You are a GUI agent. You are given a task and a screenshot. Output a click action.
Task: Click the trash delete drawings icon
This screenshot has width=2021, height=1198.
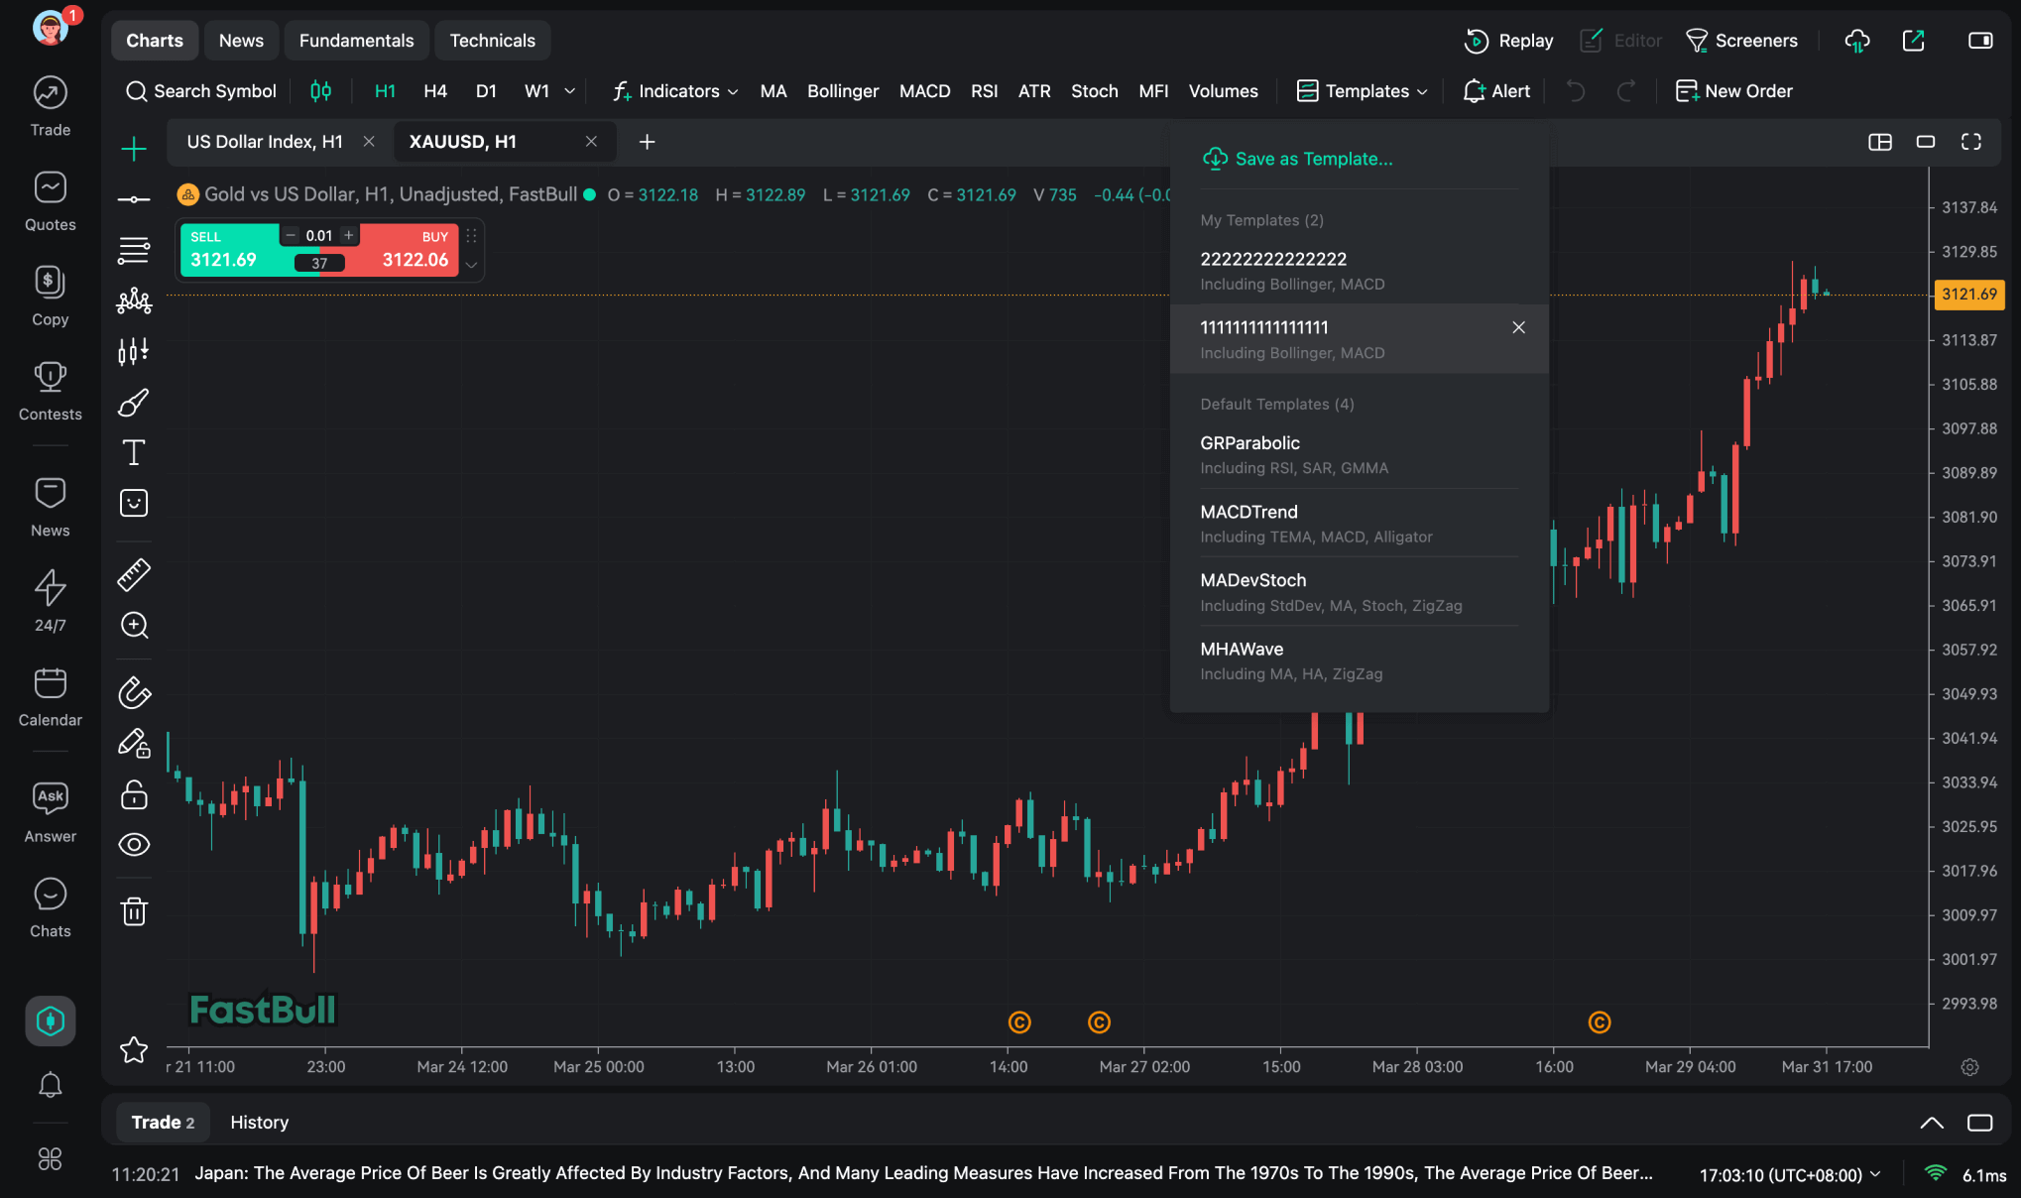click(134, 911)
